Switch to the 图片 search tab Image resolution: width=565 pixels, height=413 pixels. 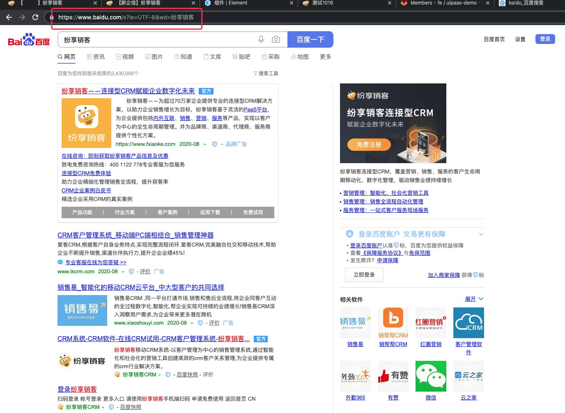(154, 56)
